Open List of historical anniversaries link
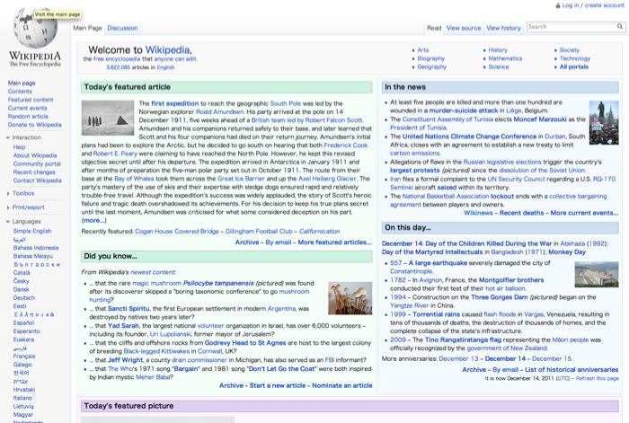The width and height of the screenshot is (629, 423). (x=571, y=370)
